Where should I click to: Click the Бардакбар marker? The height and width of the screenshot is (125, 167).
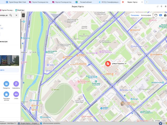[x=131, y=30]
